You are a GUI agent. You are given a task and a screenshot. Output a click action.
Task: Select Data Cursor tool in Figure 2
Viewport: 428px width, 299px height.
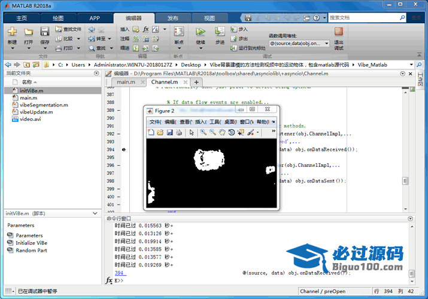tap(241, 133)
